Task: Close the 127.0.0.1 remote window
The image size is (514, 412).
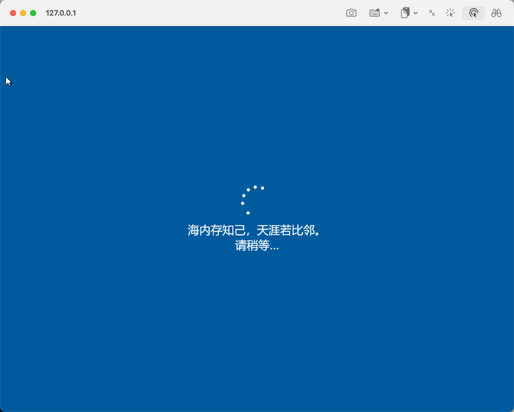Action: pos(13,13)
